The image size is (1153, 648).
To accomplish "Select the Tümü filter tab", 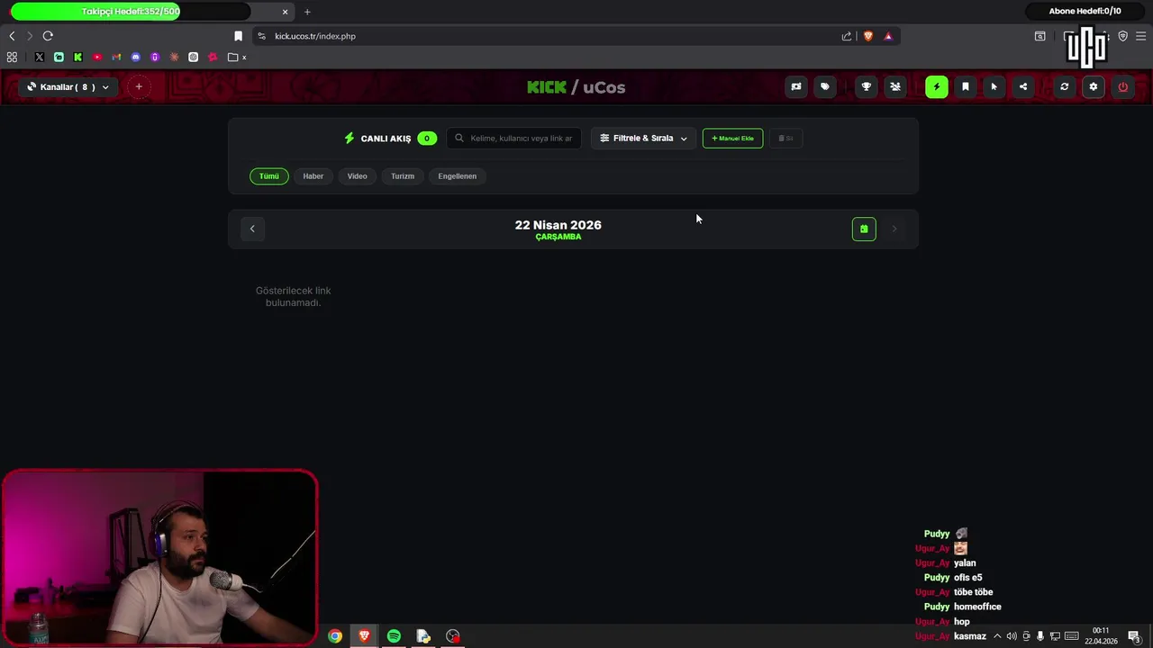I will [x=269, y=176].
